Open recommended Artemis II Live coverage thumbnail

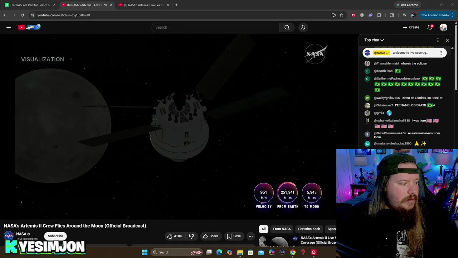278,242
